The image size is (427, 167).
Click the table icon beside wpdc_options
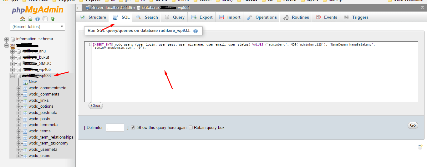[x=25, y=107]
